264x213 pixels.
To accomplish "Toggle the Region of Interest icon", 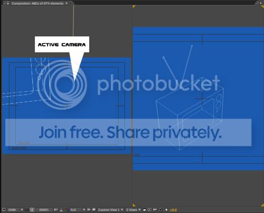I will click(x=89, y=210).
